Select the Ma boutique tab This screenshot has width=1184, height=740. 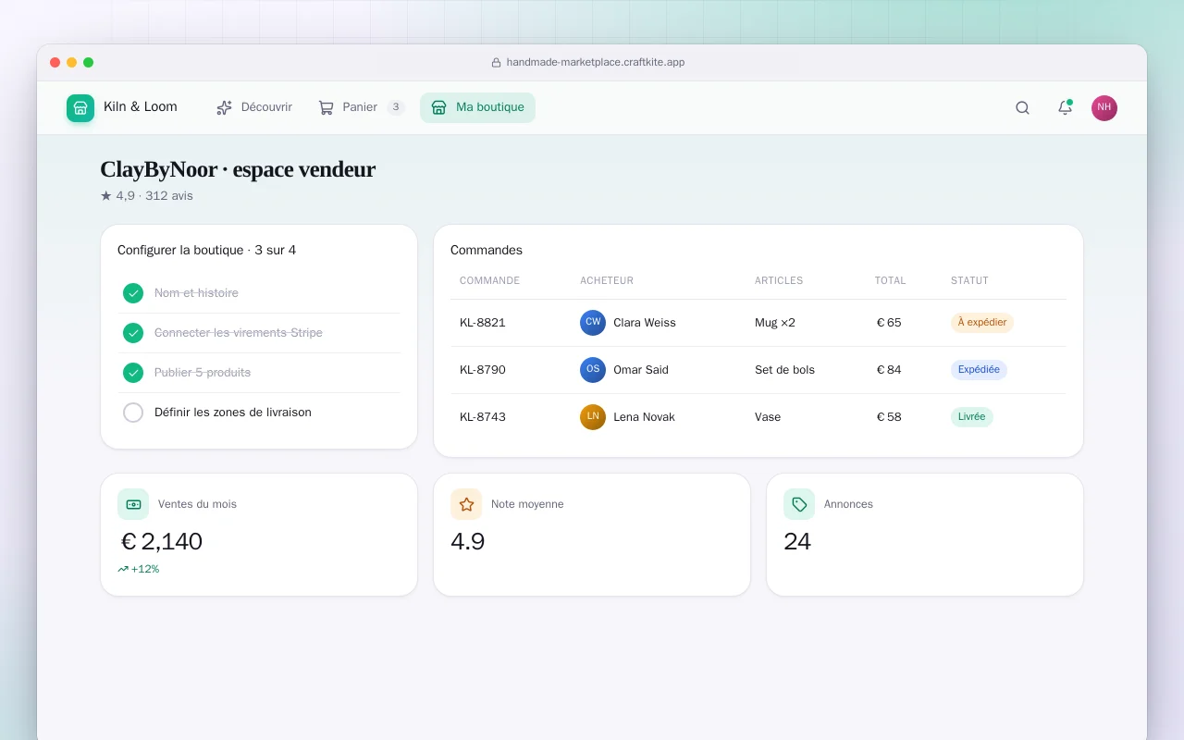[x=477, y=107]
